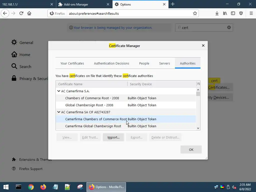Open Search preferences category
The height and width of the screenshot is (192, 256).
point(21,66)
